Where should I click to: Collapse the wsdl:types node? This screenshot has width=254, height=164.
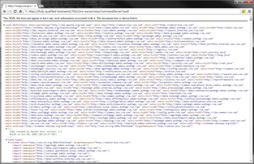tap(7, 140)
